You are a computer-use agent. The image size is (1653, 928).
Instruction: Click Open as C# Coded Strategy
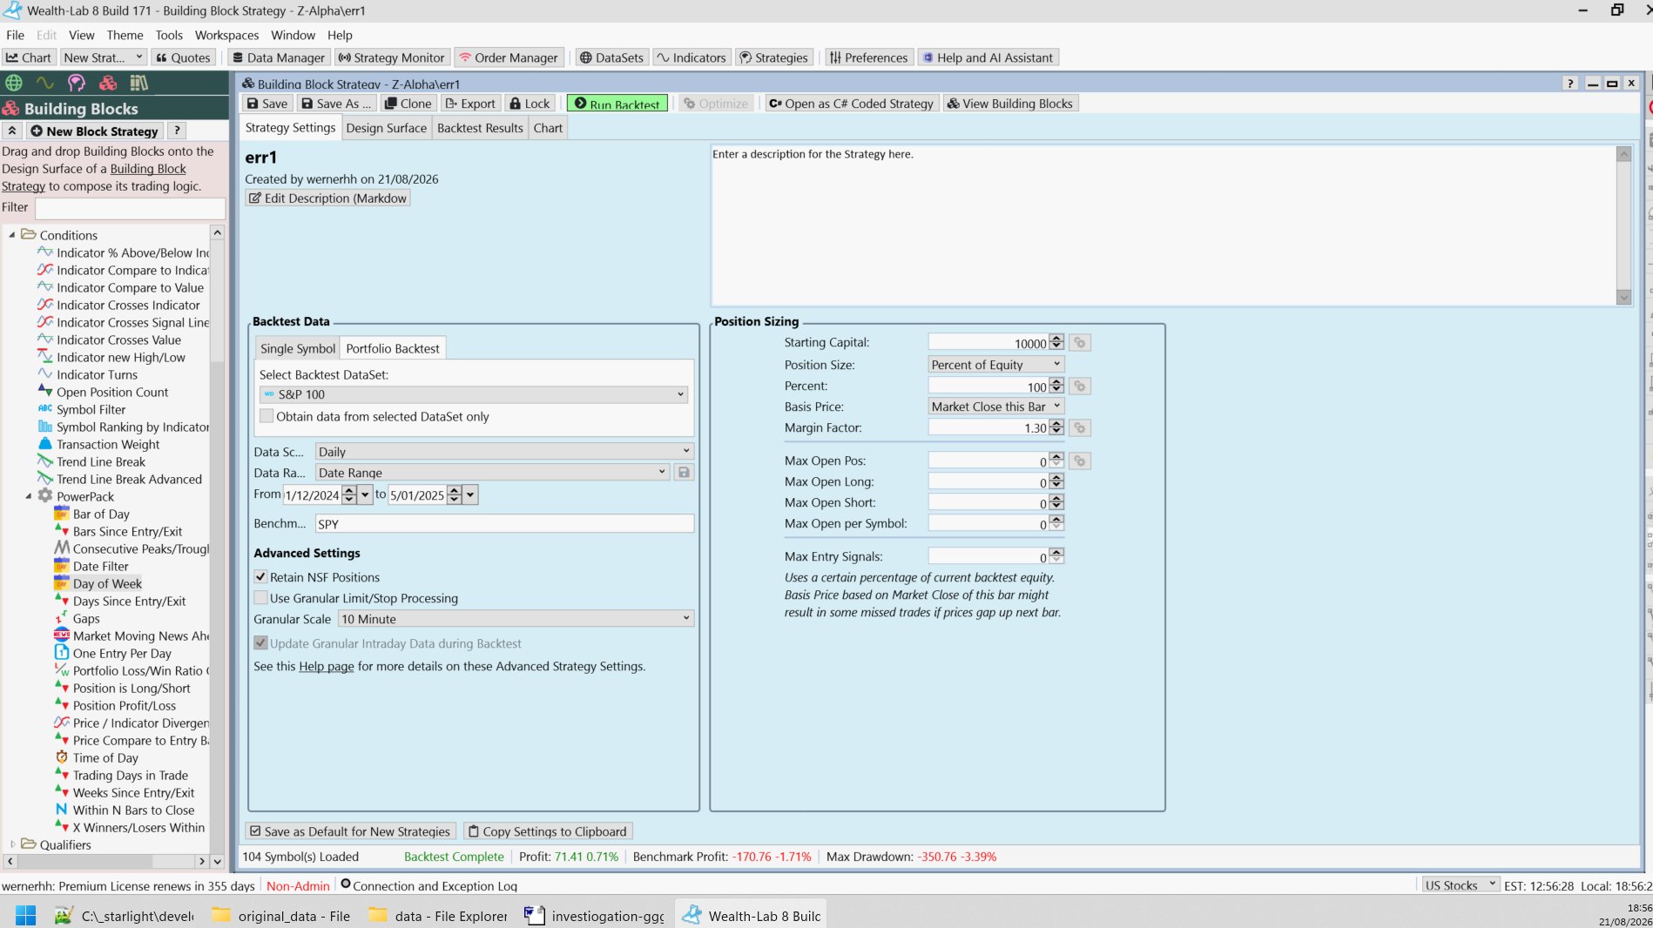tap(851, 104)
